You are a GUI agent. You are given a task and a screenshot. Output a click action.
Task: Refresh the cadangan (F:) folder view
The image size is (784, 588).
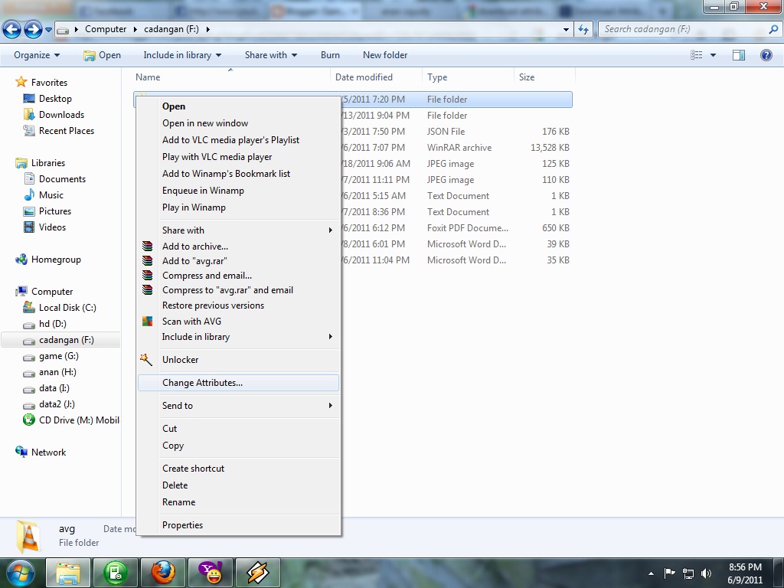click(x=583, y=30)
